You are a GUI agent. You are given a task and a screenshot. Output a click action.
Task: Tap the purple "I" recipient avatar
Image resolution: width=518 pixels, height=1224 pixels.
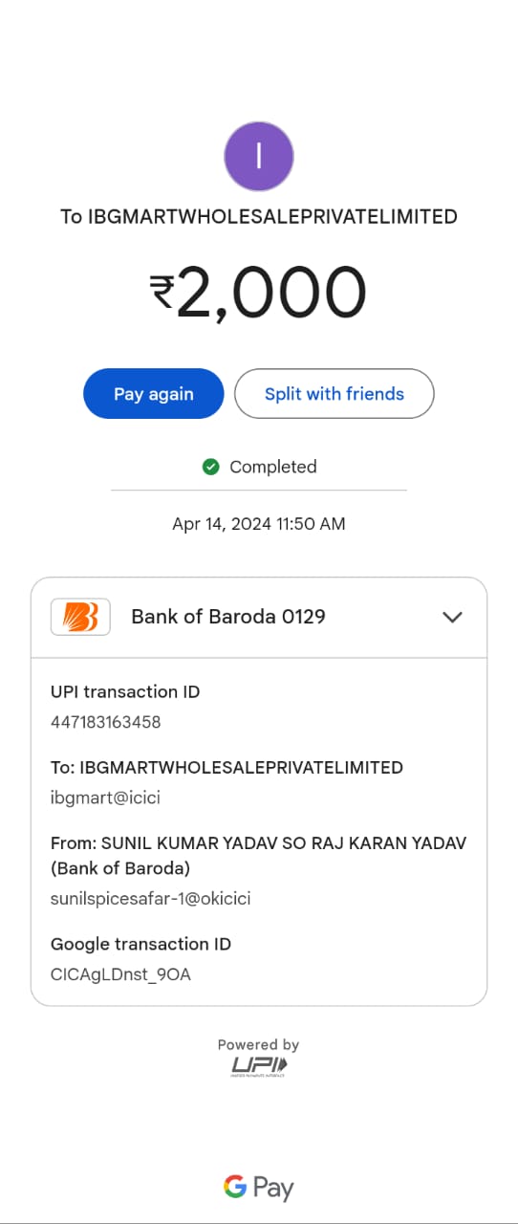(258, 156)
